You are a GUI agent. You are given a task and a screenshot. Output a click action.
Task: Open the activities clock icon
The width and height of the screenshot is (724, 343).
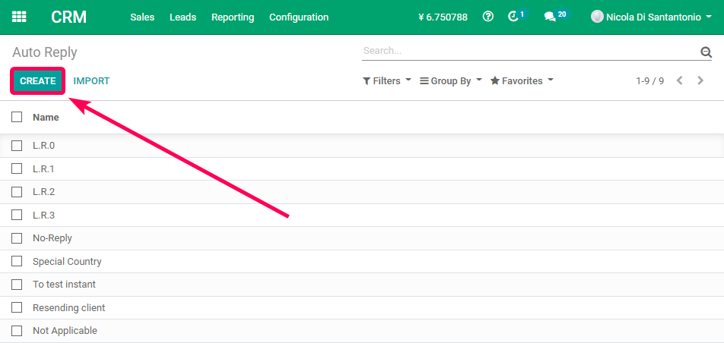pos(513,17)
